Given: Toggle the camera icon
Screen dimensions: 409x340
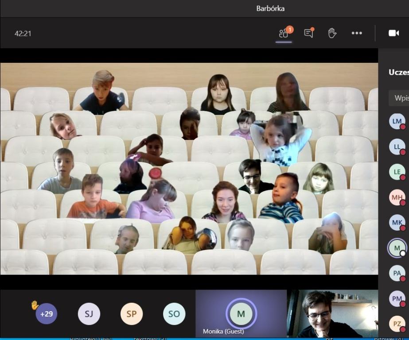Looking at the screenshot, I should (x=393, y=33).
